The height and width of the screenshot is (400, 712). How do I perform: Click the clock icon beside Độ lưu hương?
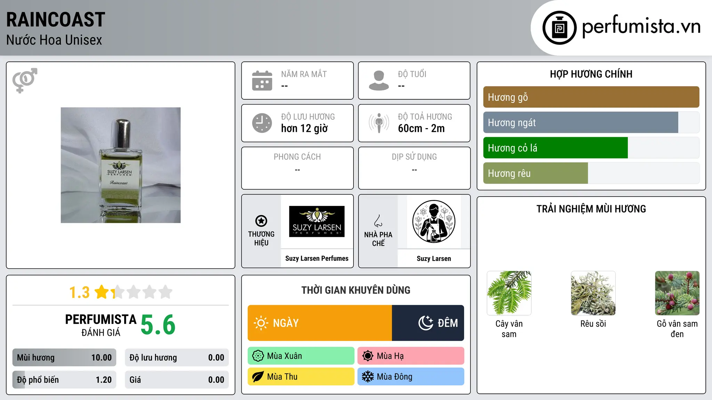click(x=262, y=123)
